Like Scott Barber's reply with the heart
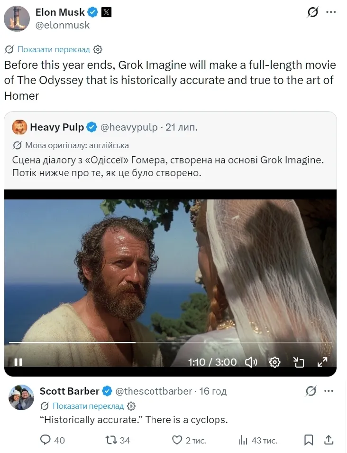Image resolution: width=347 pixels, height=453 pixels. point(177,440)
